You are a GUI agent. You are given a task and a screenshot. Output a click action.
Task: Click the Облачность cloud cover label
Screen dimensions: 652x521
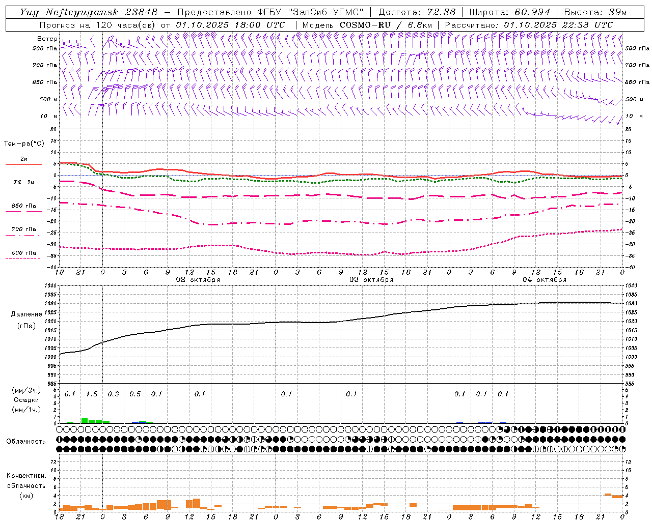(26, 441)
